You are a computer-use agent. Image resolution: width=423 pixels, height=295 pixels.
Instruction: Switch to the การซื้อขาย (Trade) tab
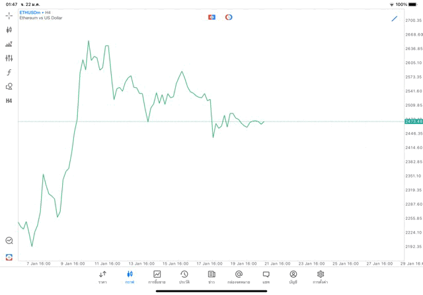click(157, 277)
